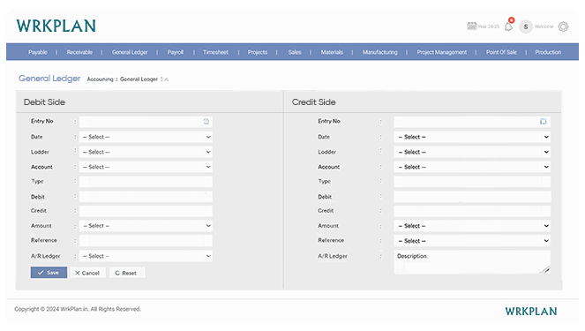This screenshot has width=585, height=331.
Task: Click the Save button
Action: click(x=49, y=273)
